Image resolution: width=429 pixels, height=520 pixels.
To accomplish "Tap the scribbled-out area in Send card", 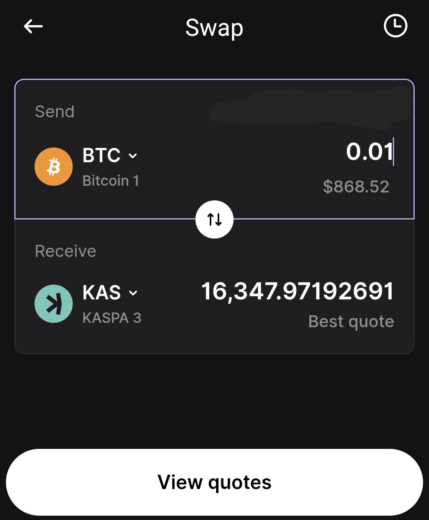I will coord(310,107).
